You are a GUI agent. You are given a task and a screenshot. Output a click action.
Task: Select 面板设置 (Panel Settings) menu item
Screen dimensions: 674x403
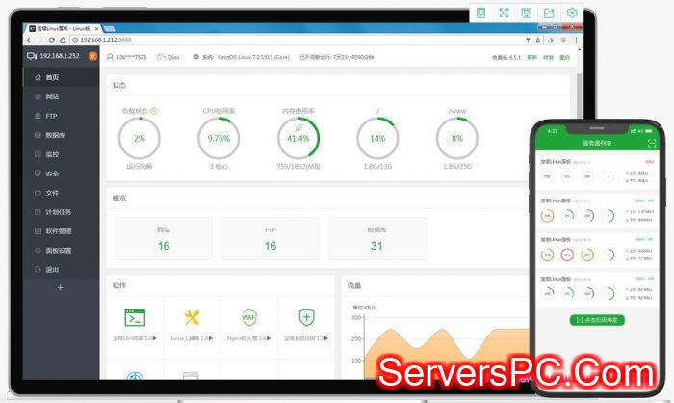[58, 251]
